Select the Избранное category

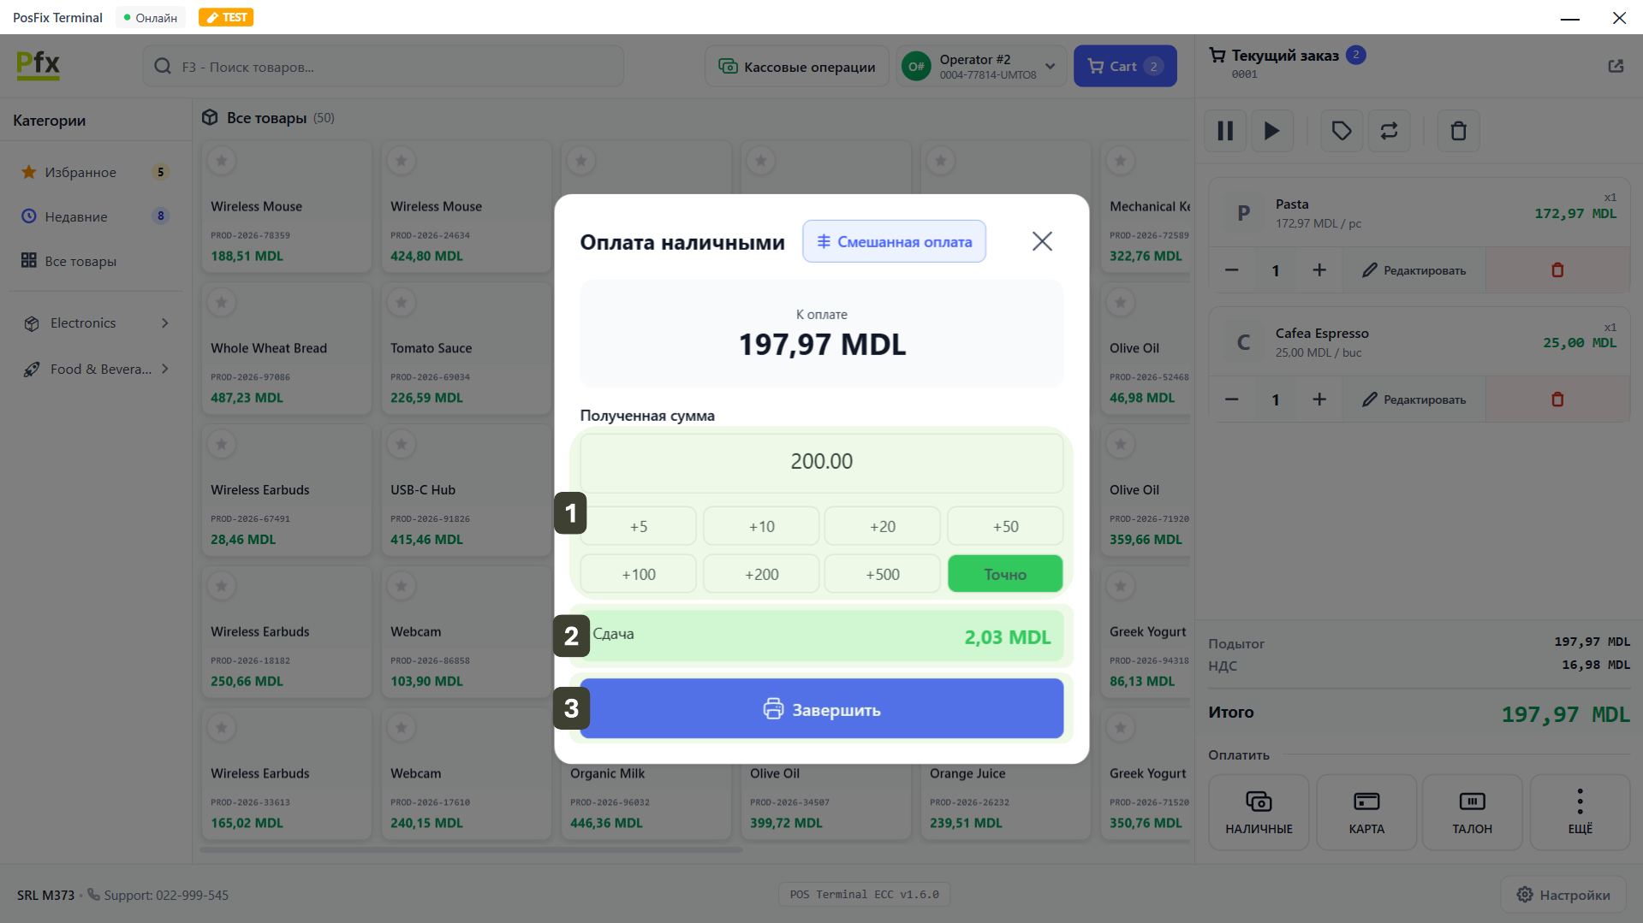pyautogui.click(x=80, y=173)
